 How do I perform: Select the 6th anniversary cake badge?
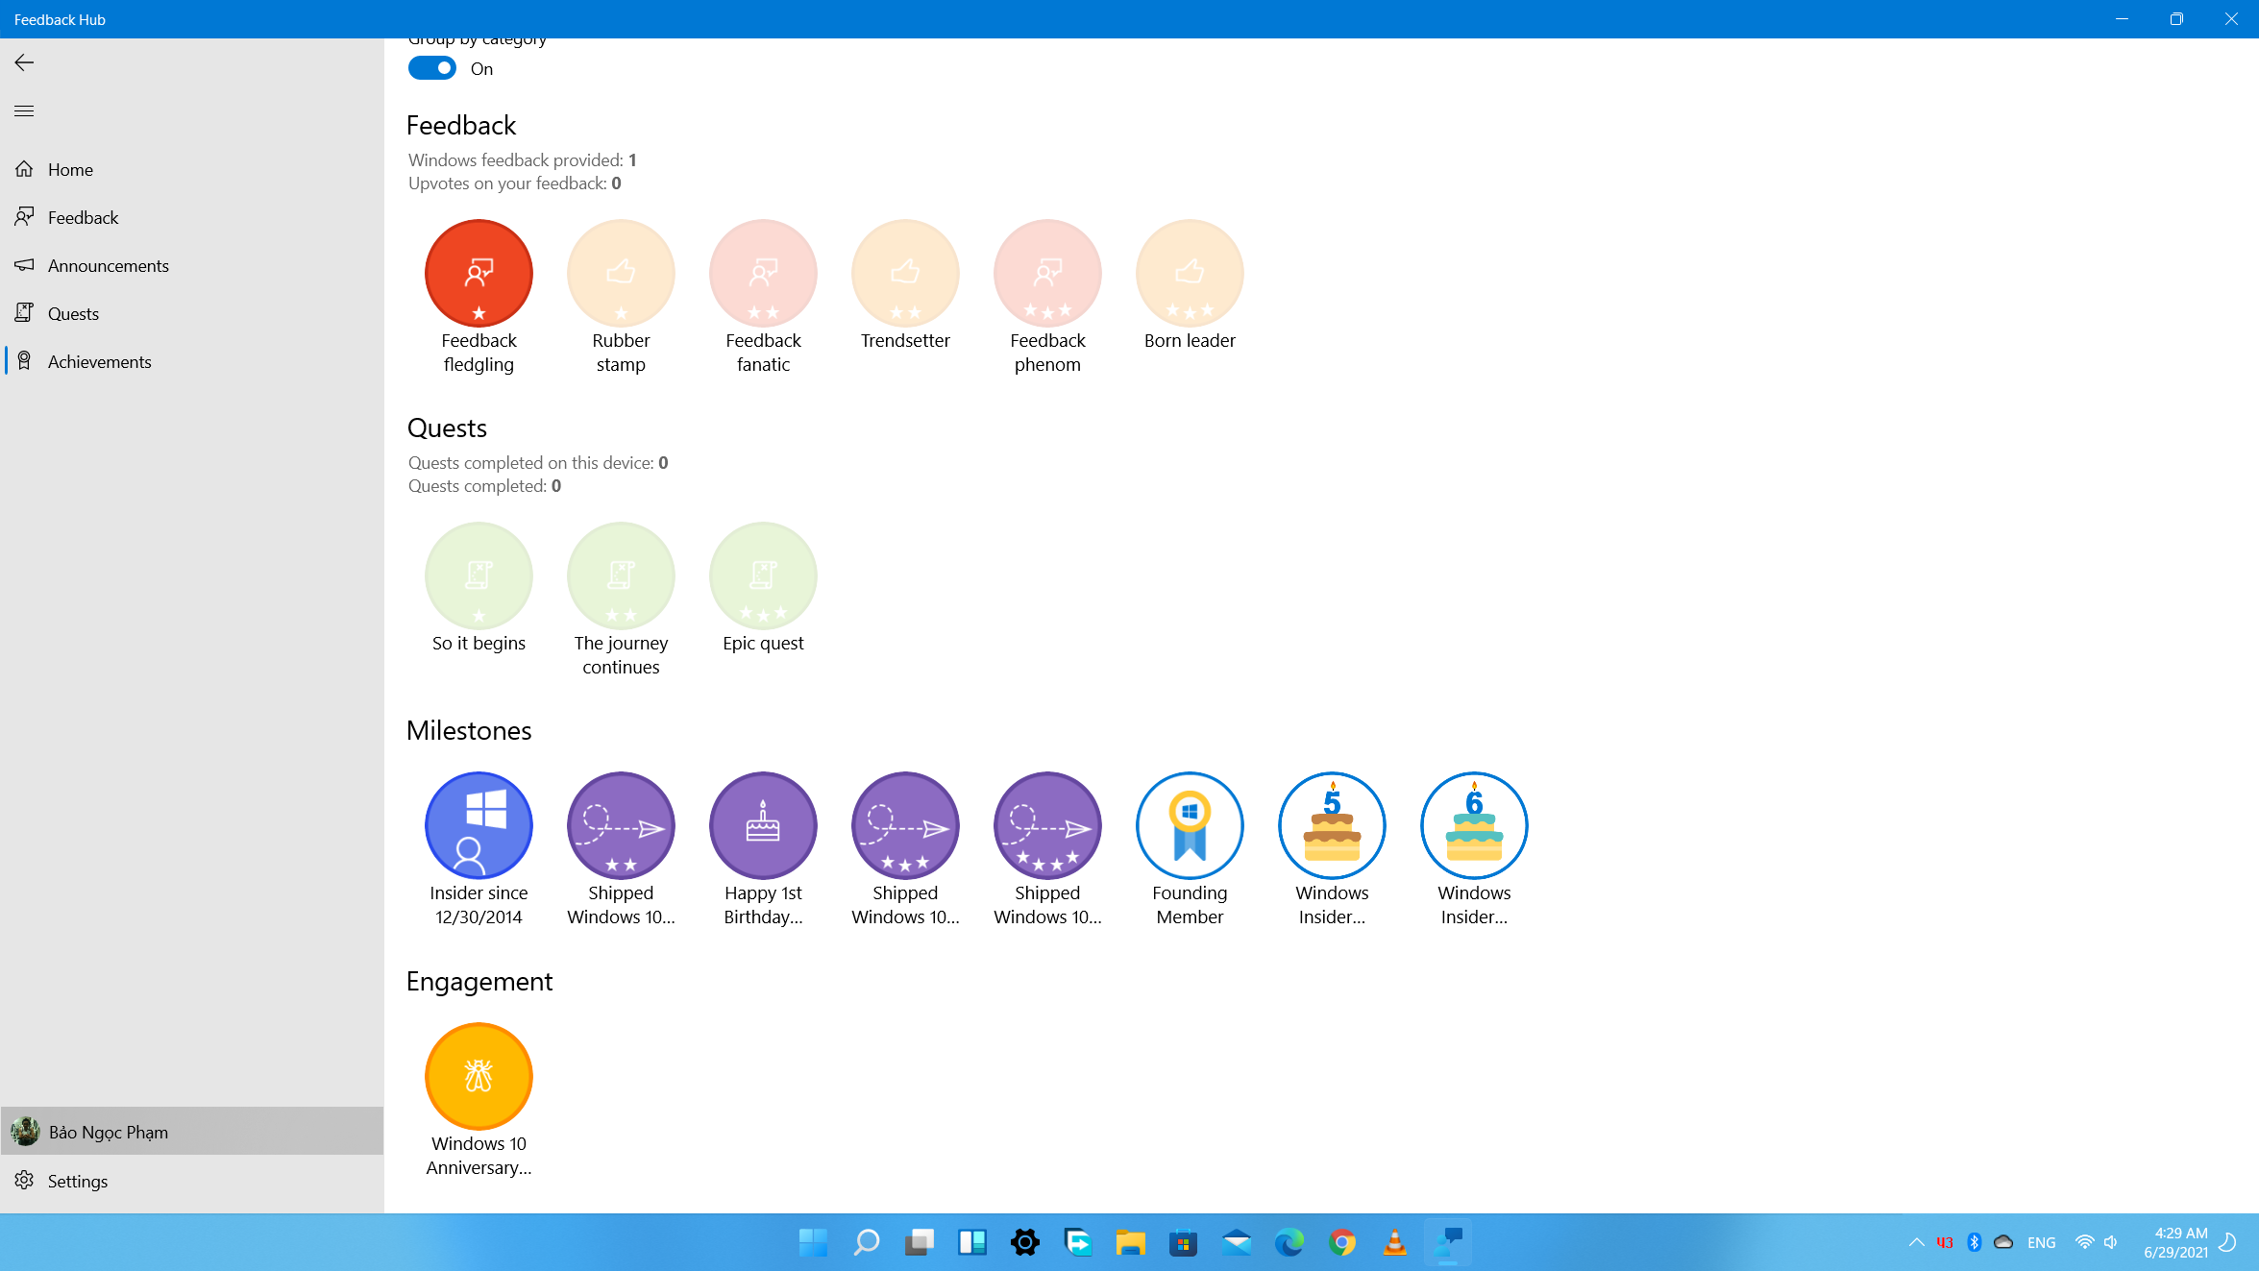pyautogui.click(x=1474, y=826)
